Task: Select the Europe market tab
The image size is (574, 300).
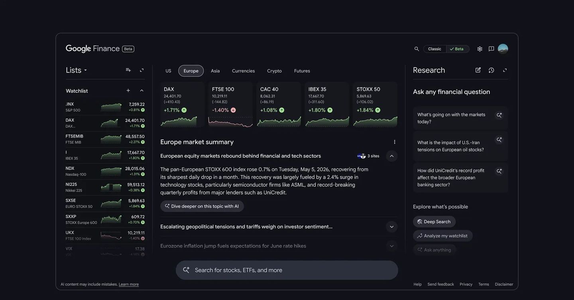Action: (x=191, y=71)
